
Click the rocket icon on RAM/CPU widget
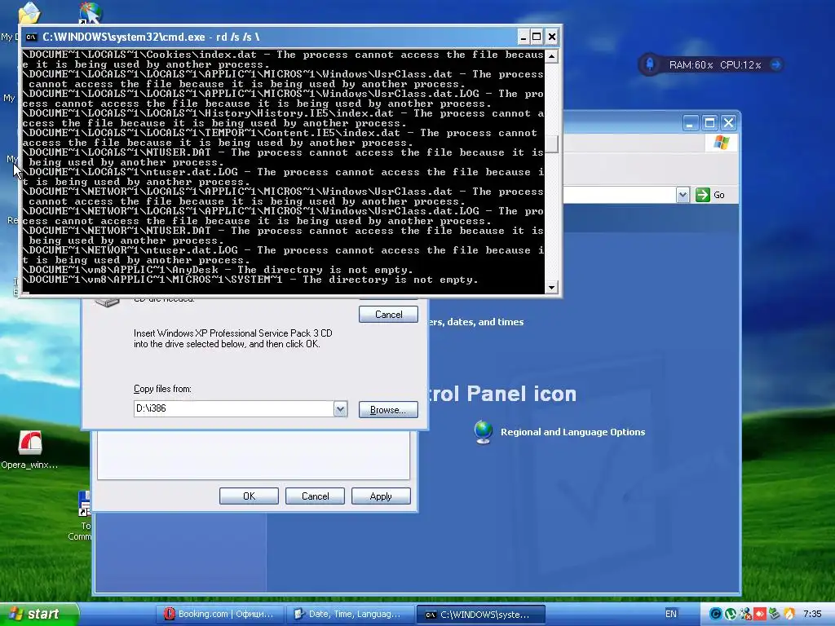(650, 64)
